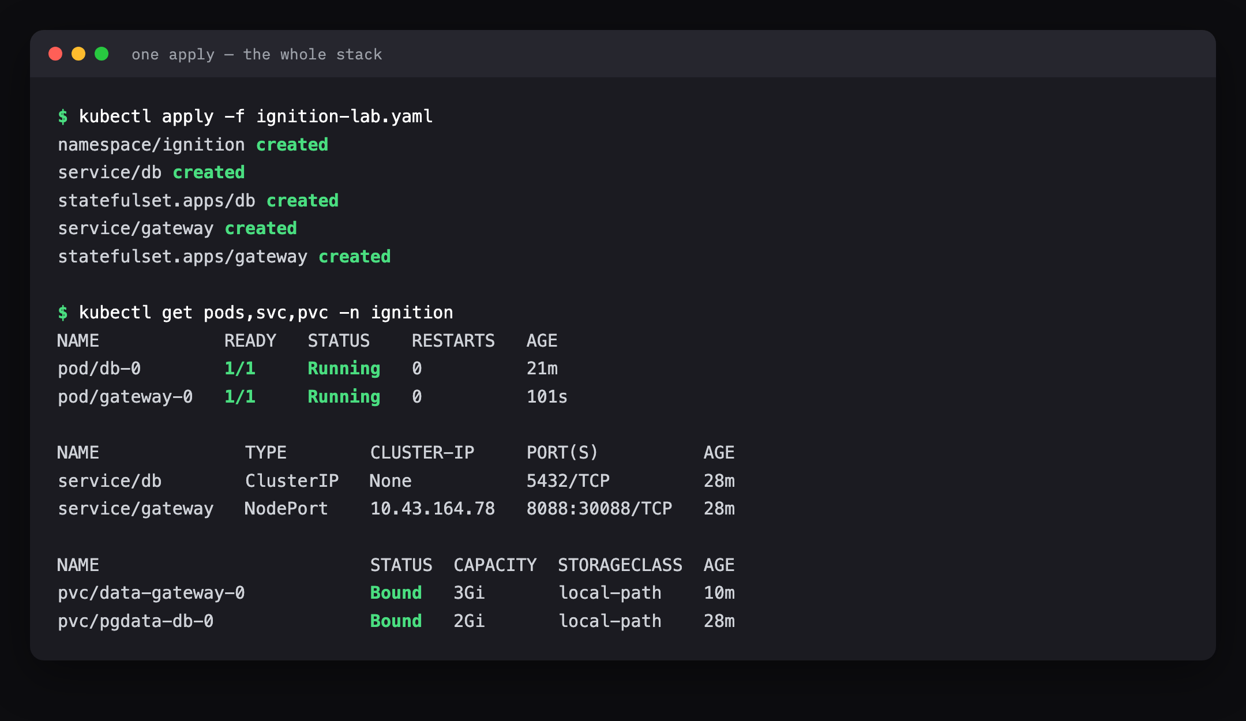Click the 'service/db created' line's service/db
Viewport: 1246px width, 721px height.
click(110, 172)
